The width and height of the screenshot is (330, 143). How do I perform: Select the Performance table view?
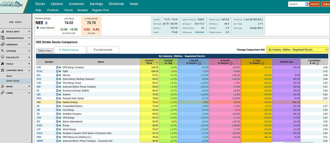pyautogui.click(x=70, y=50)
